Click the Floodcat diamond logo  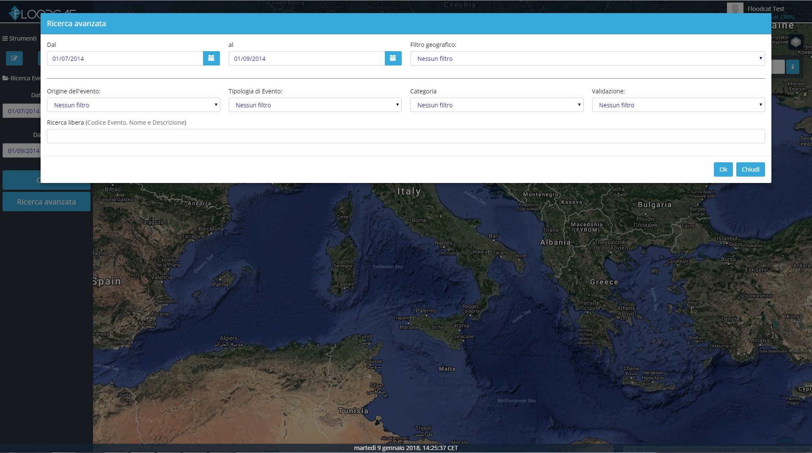(15, 13)
